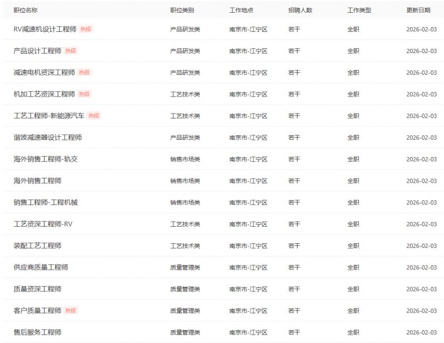Click the 更新日期 column header
This screenshot has height=343, width=444.
click(x=418, y=10)
